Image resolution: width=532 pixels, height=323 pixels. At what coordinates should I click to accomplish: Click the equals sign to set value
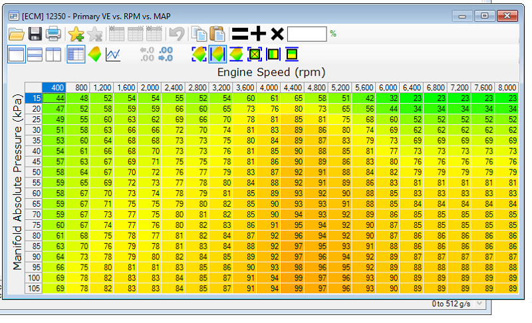pos(240,35)
